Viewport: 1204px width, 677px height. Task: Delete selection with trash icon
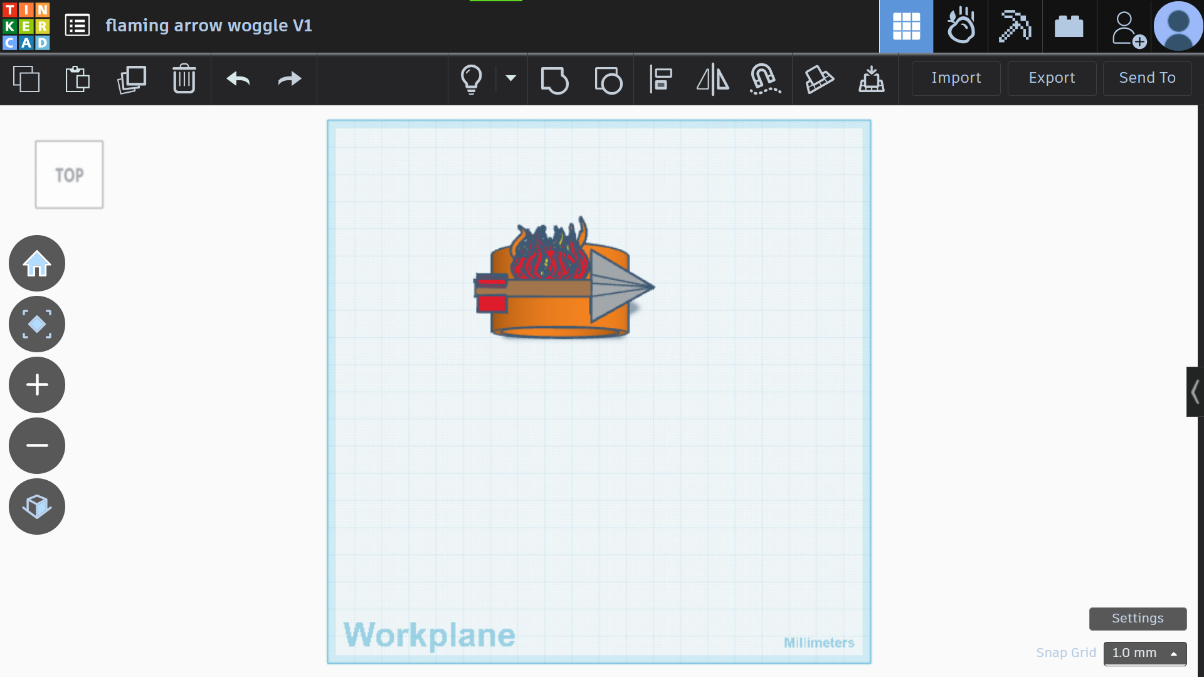[184, 79]
